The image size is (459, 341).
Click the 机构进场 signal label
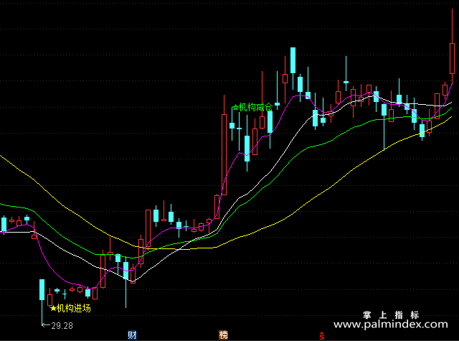[x=74, y=308]
